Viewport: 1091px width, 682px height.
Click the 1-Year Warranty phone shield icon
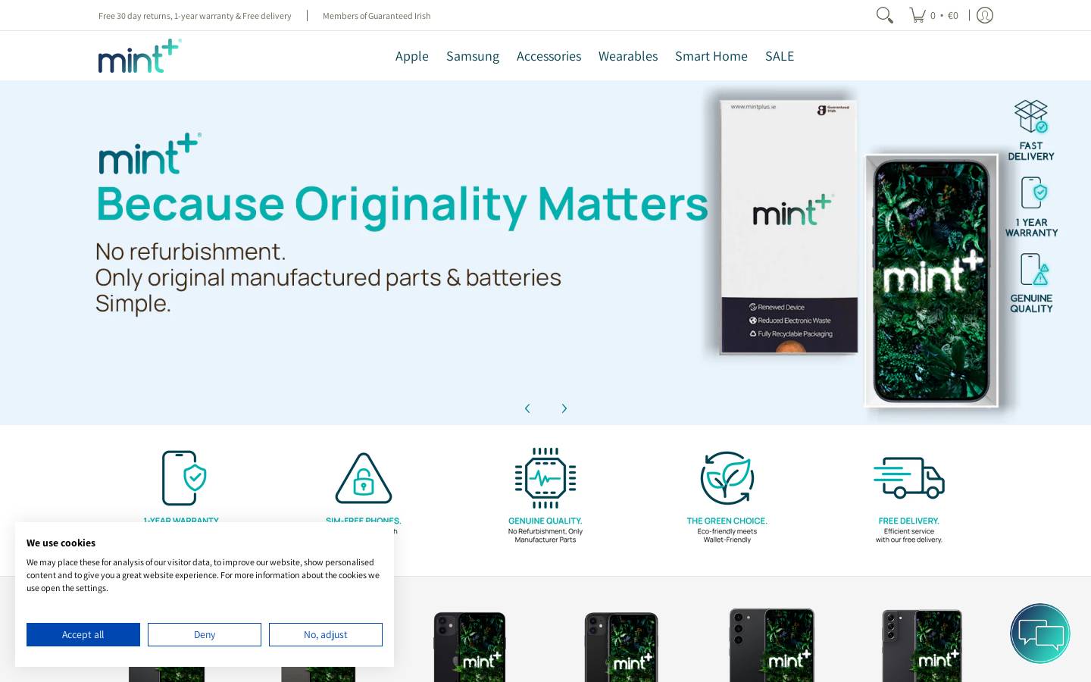pyautogui.click(x=184, y=478)
